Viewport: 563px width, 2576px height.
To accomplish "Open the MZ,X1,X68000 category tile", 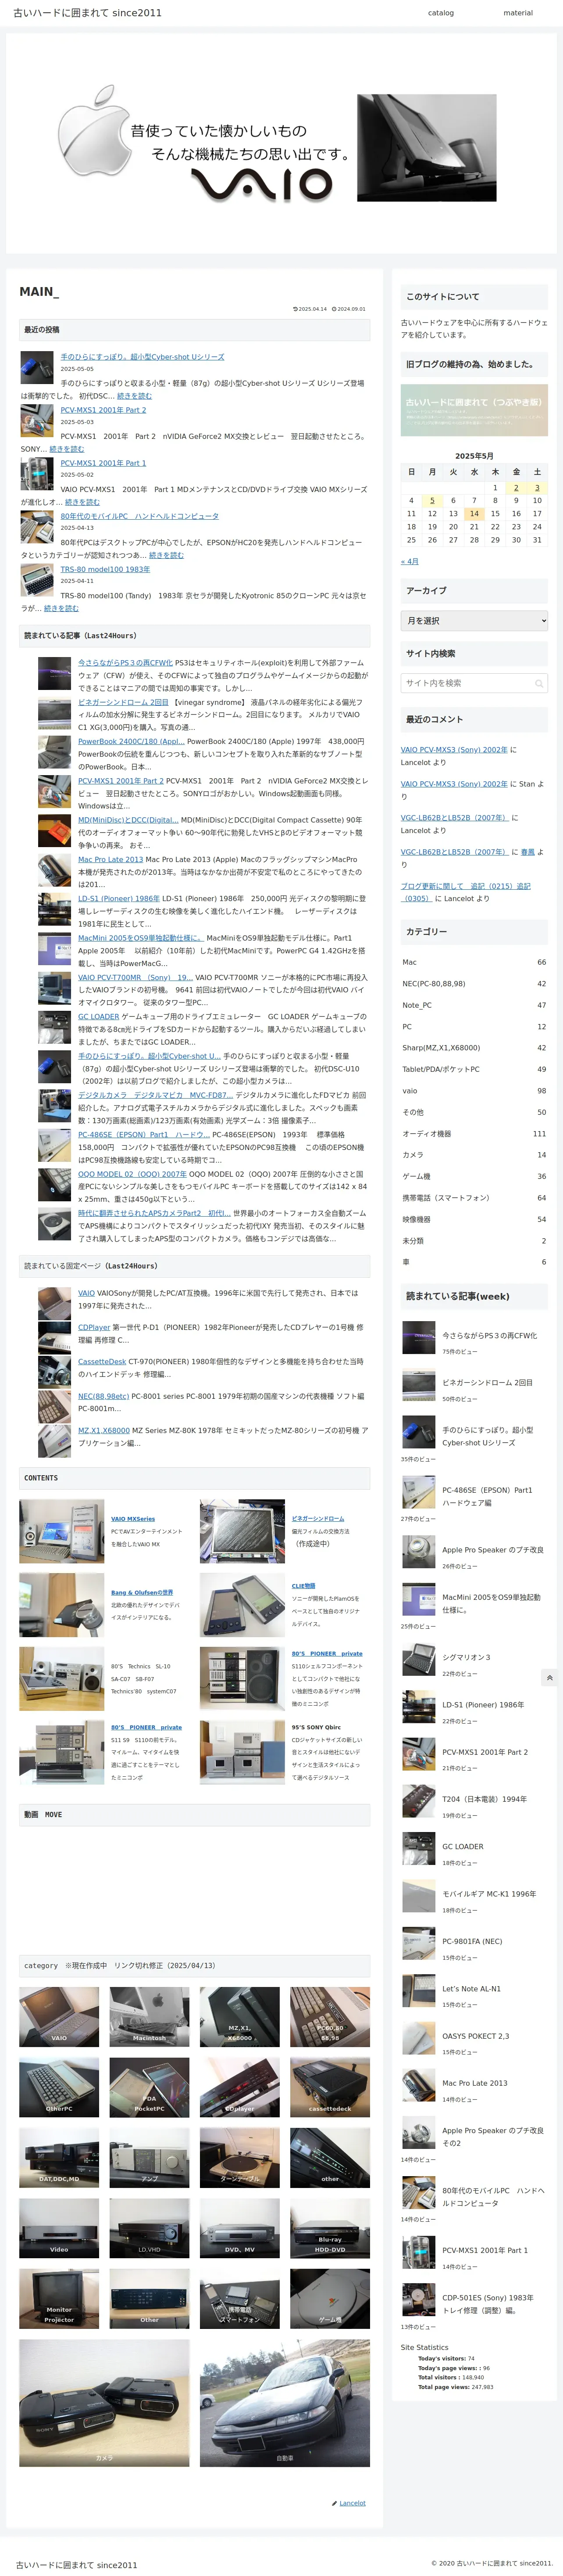I will point(239,2016).
